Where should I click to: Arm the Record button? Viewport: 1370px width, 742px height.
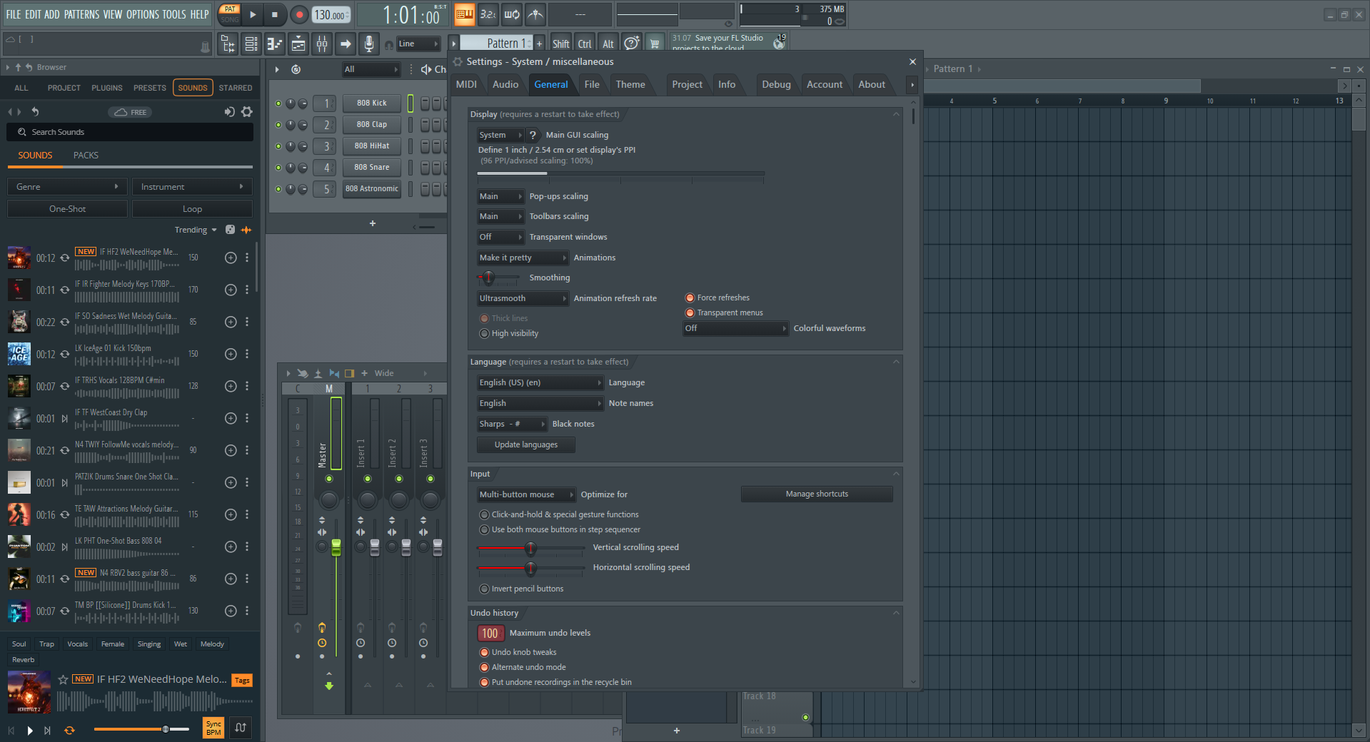click(x=299, y=14)
